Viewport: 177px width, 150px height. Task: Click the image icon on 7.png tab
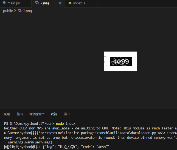(37, 3)
